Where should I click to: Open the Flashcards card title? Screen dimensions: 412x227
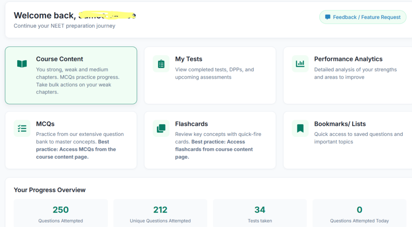pos(192,124)
